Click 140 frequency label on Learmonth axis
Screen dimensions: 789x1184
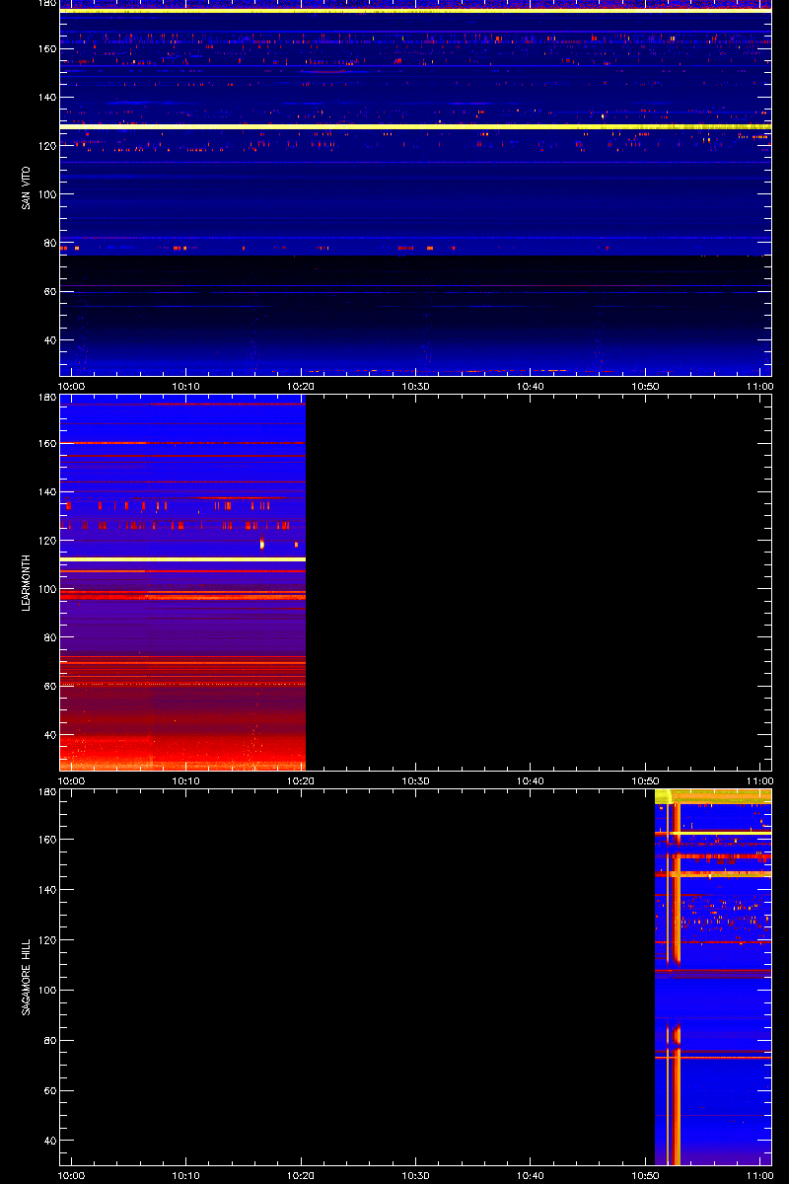(46, 491)
